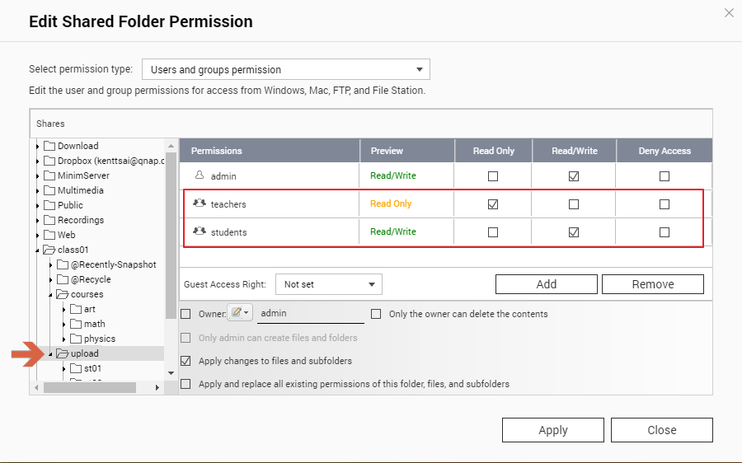Viewport: 742px width, 463px height.
Task: Check Read/Write for the teachers group
Action: click(x=574, y=204)
